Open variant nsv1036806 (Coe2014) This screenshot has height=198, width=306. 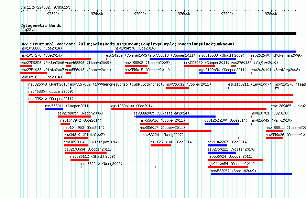67,52
